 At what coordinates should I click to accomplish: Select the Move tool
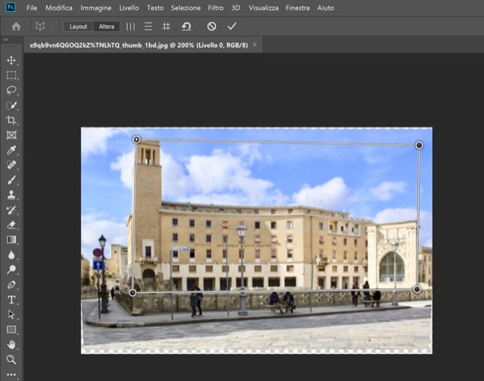tap(11, 60)
